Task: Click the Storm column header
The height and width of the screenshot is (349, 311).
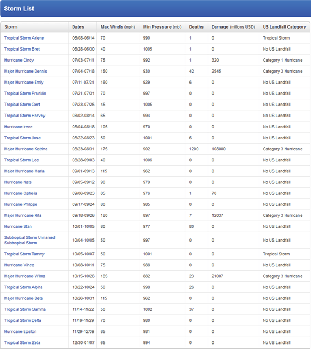Action: point(11,27)
